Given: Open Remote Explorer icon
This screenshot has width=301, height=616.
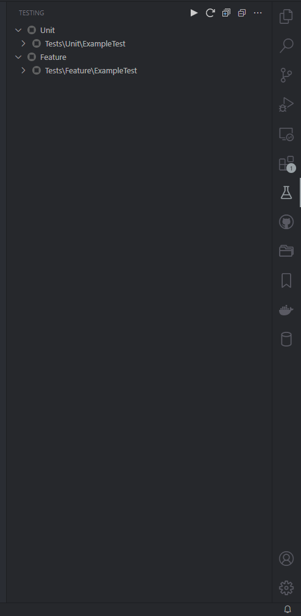Looking at the screenshot, I should pyautogui.click(x=286, y=134).
